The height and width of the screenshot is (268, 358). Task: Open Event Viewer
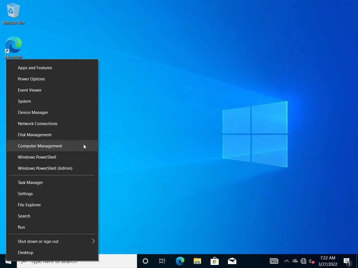point(52,90)
